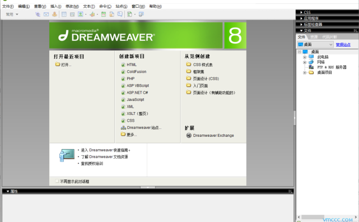Click the server-side include icon

(111, 14)
